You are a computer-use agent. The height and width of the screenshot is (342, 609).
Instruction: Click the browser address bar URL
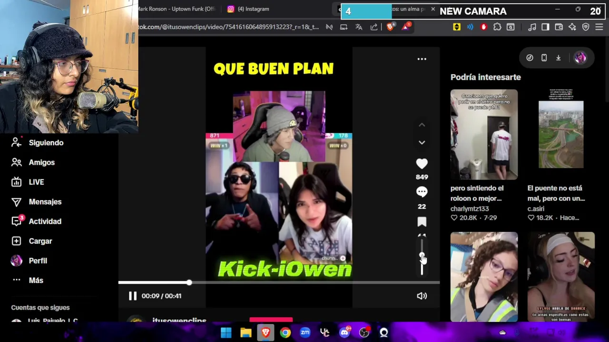pos(228,27)
